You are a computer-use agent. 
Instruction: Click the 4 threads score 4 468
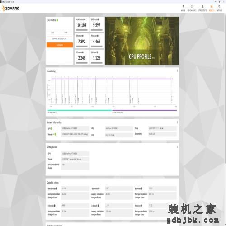(x=97, y=42)
